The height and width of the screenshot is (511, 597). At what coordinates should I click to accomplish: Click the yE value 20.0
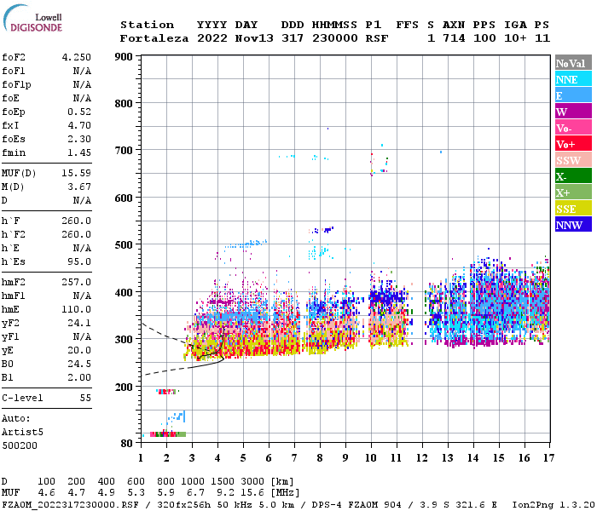(79, 351)
